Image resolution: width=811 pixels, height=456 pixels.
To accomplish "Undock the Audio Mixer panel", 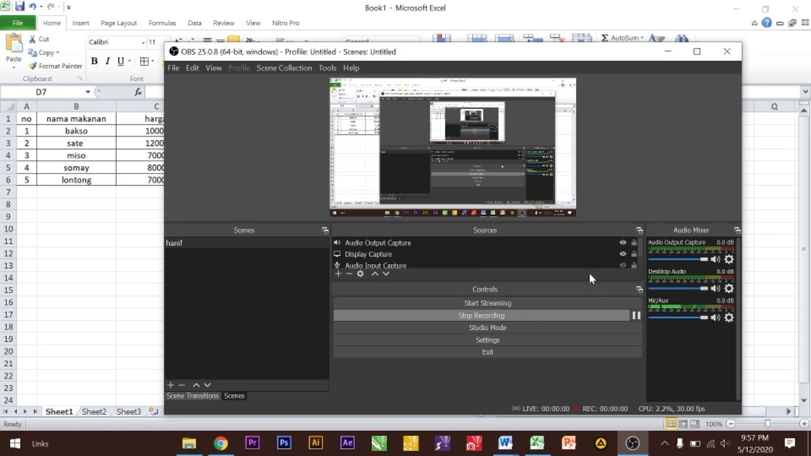I will (737, 231).
